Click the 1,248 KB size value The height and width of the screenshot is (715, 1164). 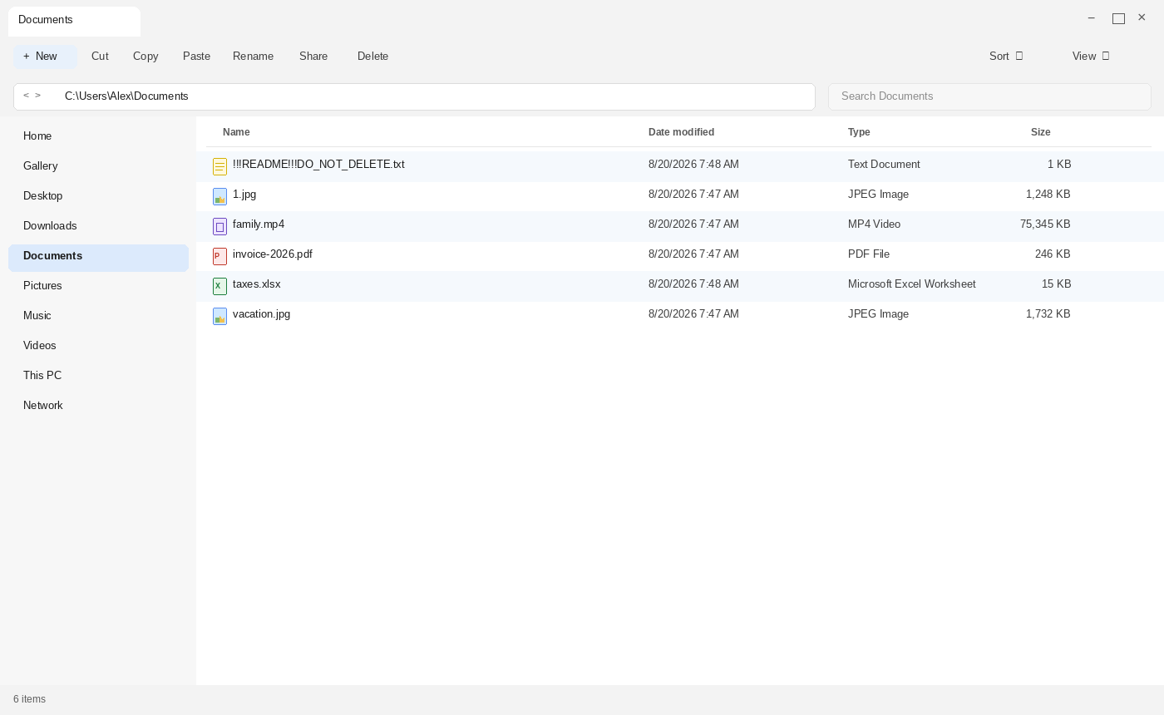(1048, 195)
